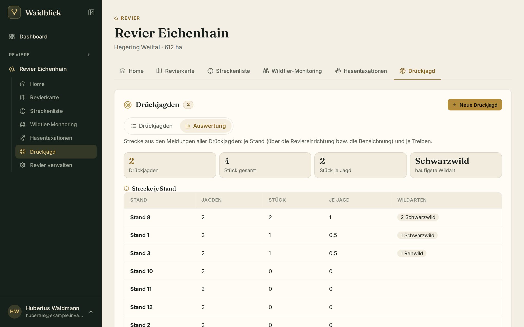Select the Stand 8 row label
Image resolution: width=524 pixels, height=327 pixels.
(140, 217)
